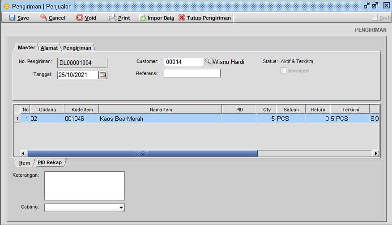The height and width of the screenshot is (225, 392).
Task: Switch to the PID Rekap tab
Action: (x=50, y=163)
